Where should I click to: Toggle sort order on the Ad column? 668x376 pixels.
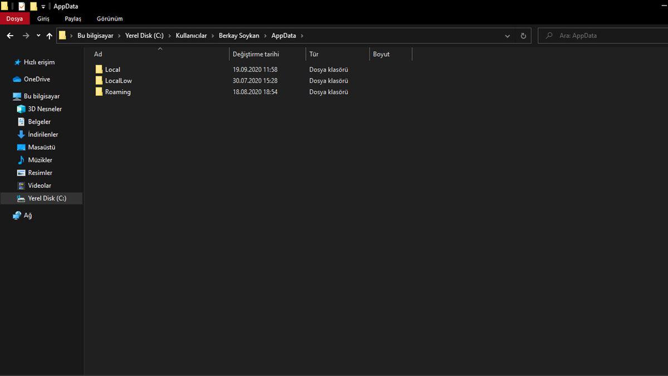[98, 54]
